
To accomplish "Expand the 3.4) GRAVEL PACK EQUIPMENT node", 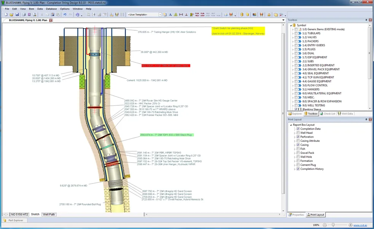I will point(293,69).
